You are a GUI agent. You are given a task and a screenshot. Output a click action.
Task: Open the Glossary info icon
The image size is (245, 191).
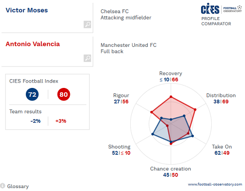coord(2,186)
